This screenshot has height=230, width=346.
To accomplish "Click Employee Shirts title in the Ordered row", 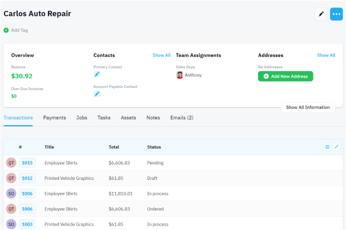I will (x=61, y=209).
